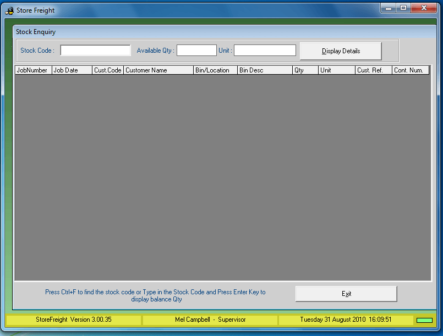The height and width of the screenshot is (336, 443).
Task: Click the Mel Campbell - Supervisor status panel
Action: coord(210,320)
